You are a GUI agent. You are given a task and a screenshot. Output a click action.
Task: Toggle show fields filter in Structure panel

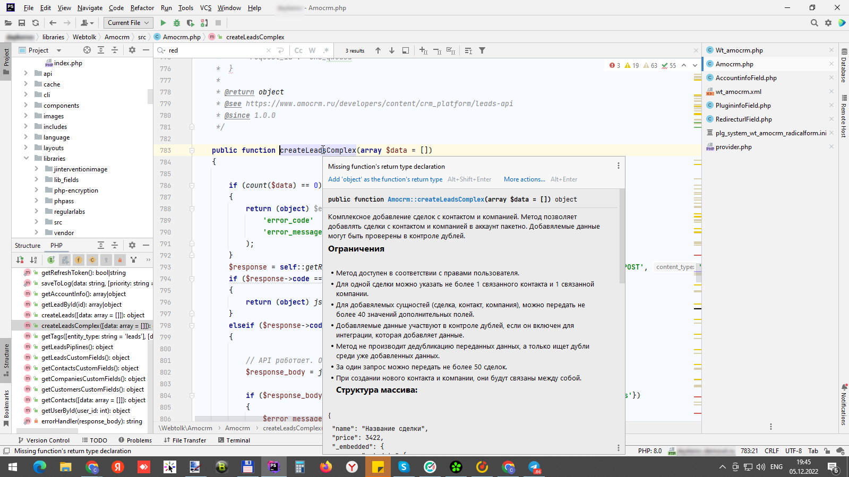click(79, 260)
